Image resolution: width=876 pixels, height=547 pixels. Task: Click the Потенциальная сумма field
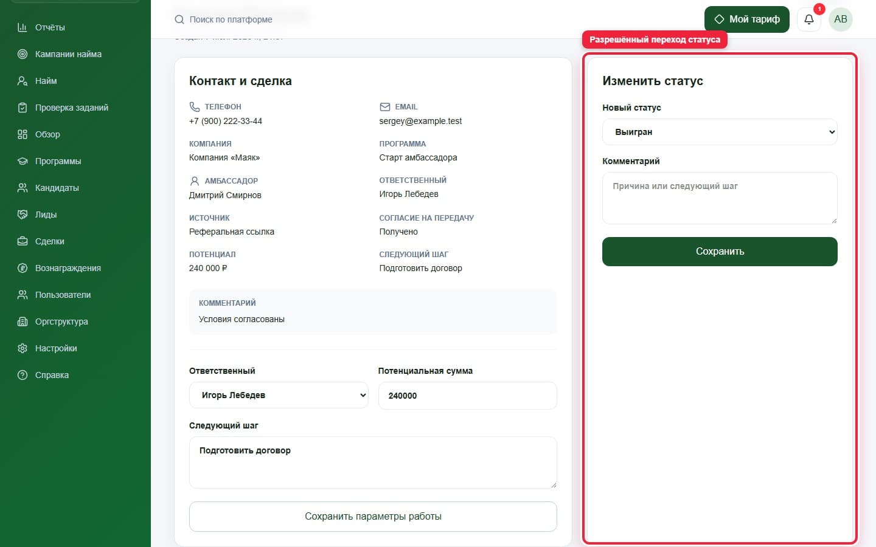468,396
